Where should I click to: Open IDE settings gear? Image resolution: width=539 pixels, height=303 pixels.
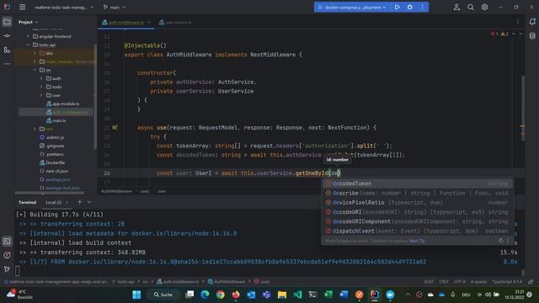485,7
